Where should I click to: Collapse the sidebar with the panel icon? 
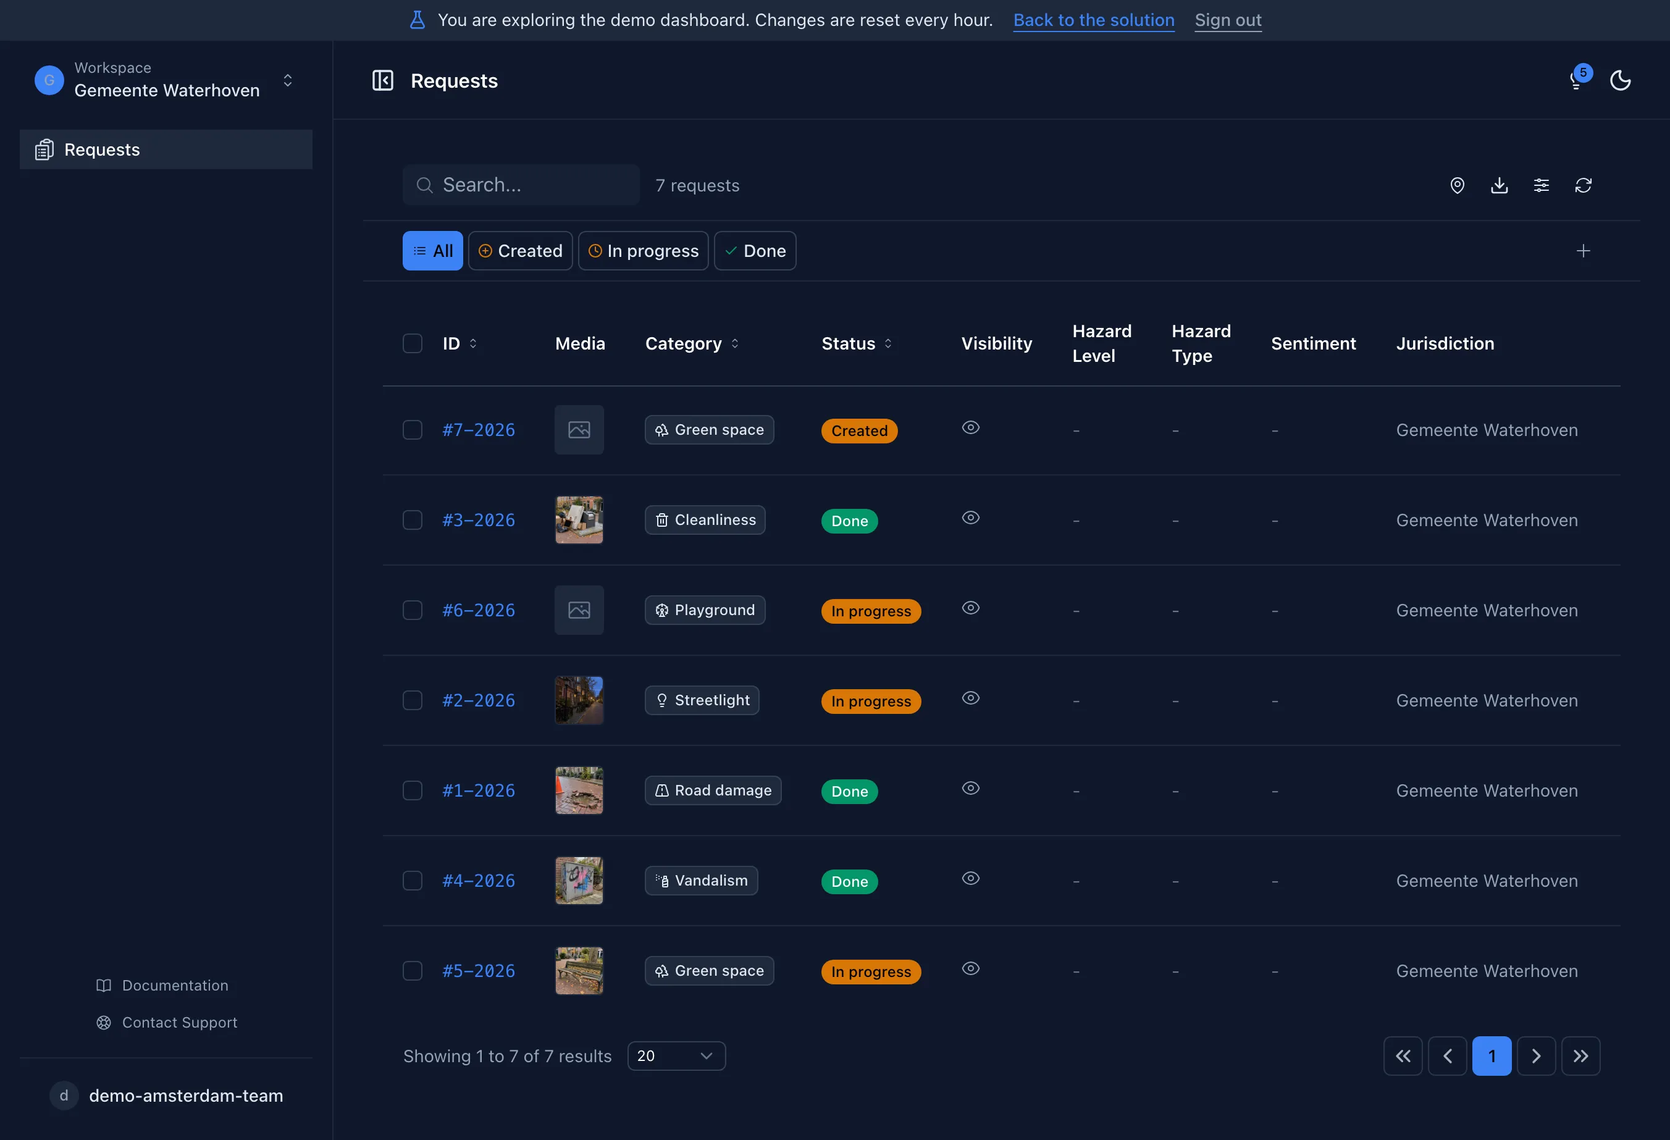(382, 80)
